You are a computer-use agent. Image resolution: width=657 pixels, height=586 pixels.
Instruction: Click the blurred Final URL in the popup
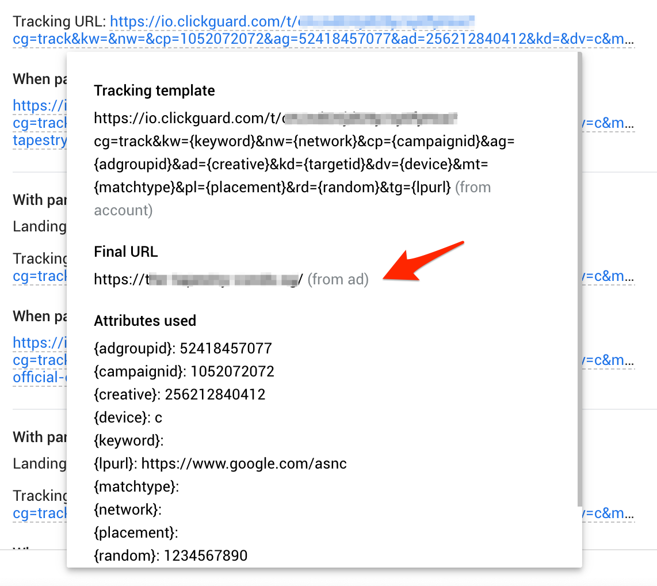point(198,280)
